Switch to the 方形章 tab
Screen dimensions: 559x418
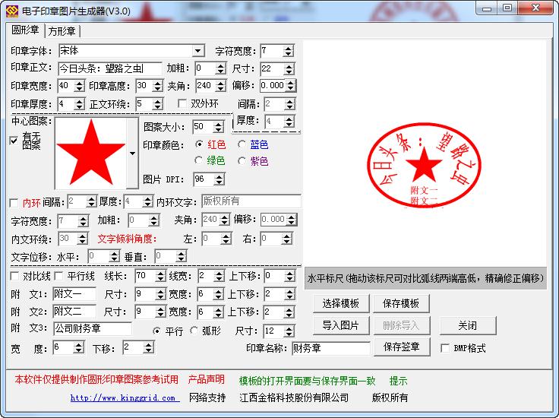coord(62,31)
